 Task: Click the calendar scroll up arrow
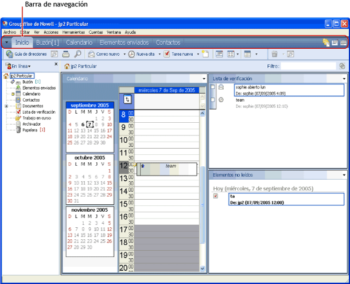pos(203,113)
